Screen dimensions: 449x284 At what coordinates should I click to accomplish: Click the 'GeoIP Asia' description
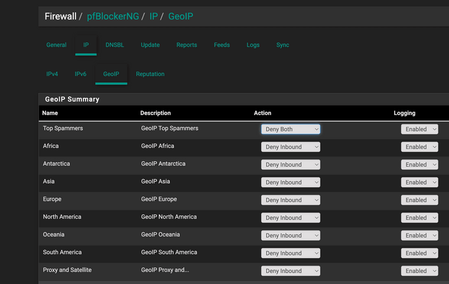click(155, 181)
